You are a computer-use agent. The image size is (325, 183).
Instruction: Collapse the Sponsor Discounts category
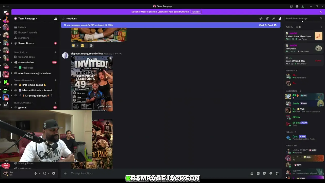click(x=24, y=80)
